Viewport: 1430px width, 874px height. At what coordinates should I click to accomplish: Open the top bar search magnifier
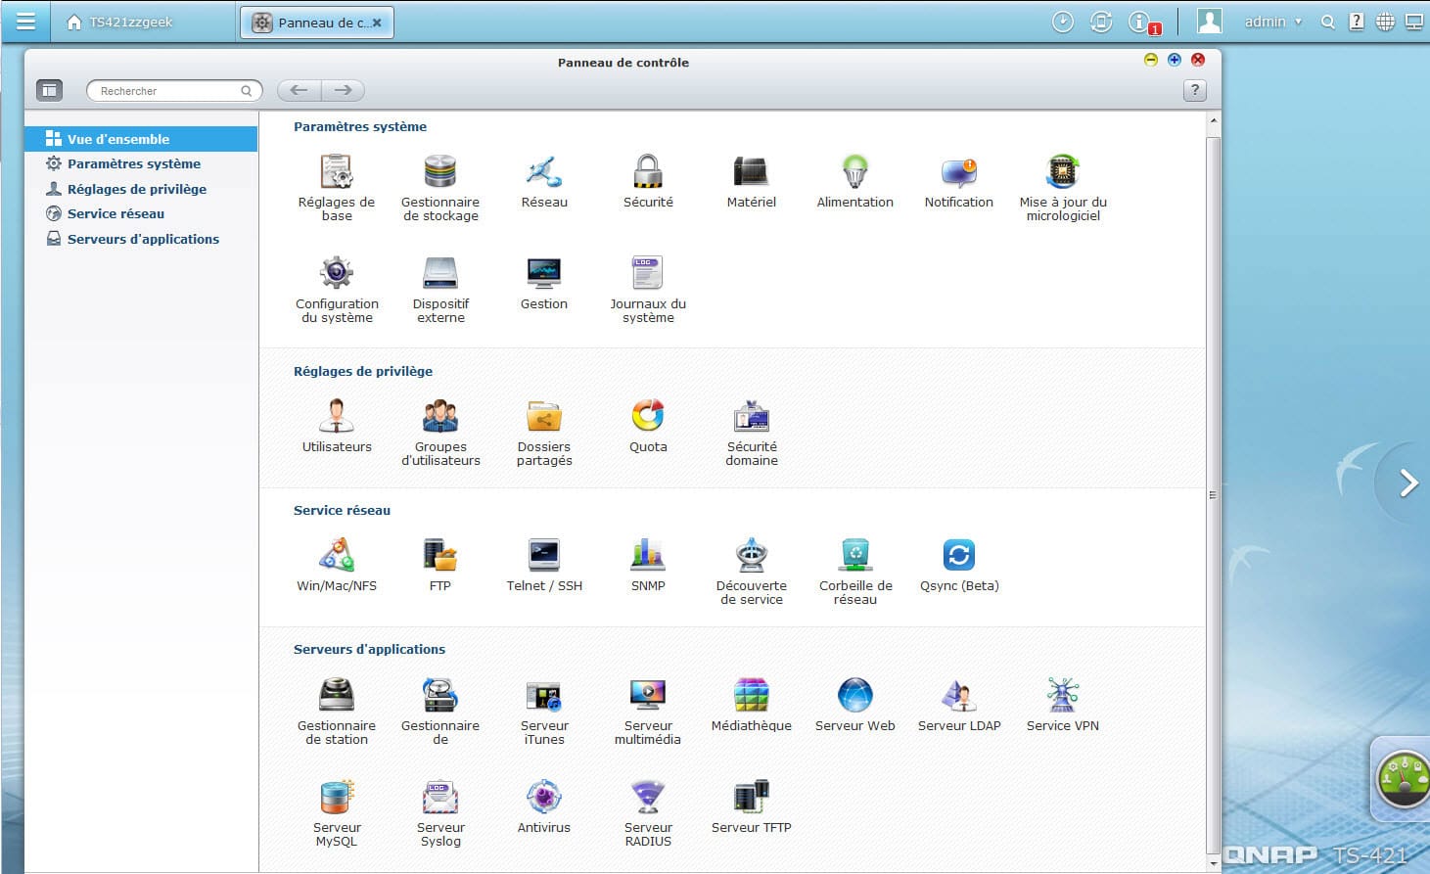[x=1328, y=22]
